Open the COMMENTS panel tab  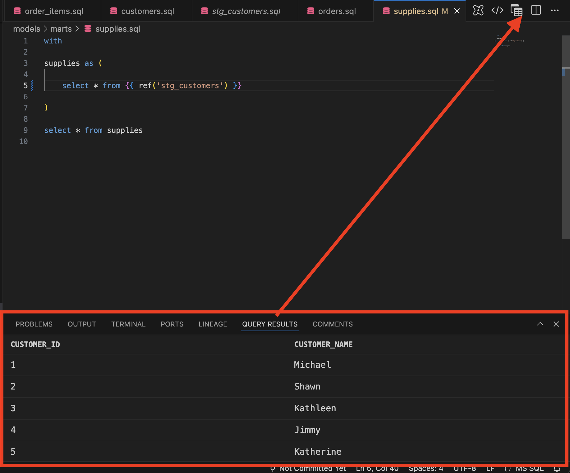tap(333, 324)
